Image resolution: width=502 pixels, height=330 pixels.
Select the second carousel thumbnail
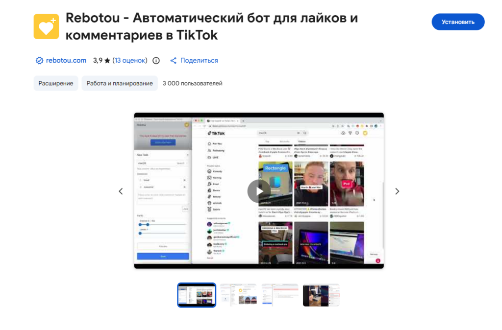(238, 295)
